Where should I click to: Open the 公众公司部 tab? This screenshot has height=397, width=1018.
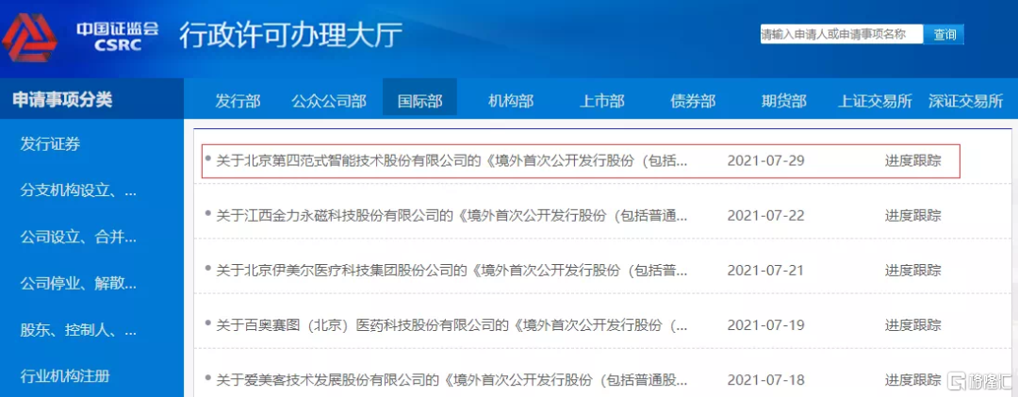pyautogui.click(x=328, y=101)
